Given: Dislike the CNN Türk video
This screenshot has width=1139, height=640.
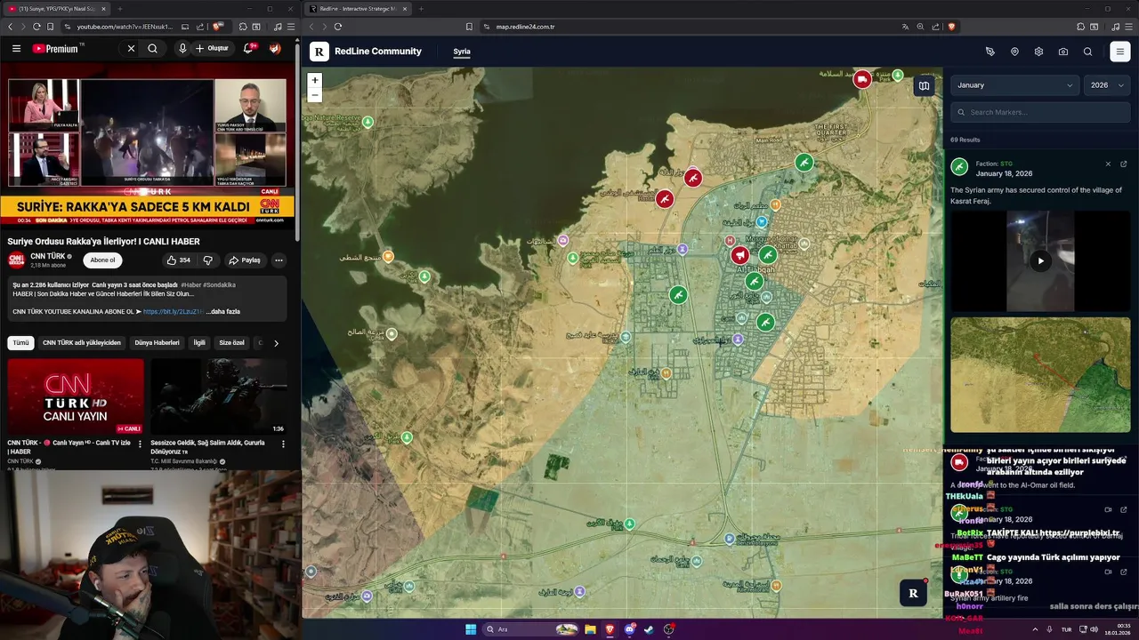Looking at the screenshot, I should pos(207,260).
